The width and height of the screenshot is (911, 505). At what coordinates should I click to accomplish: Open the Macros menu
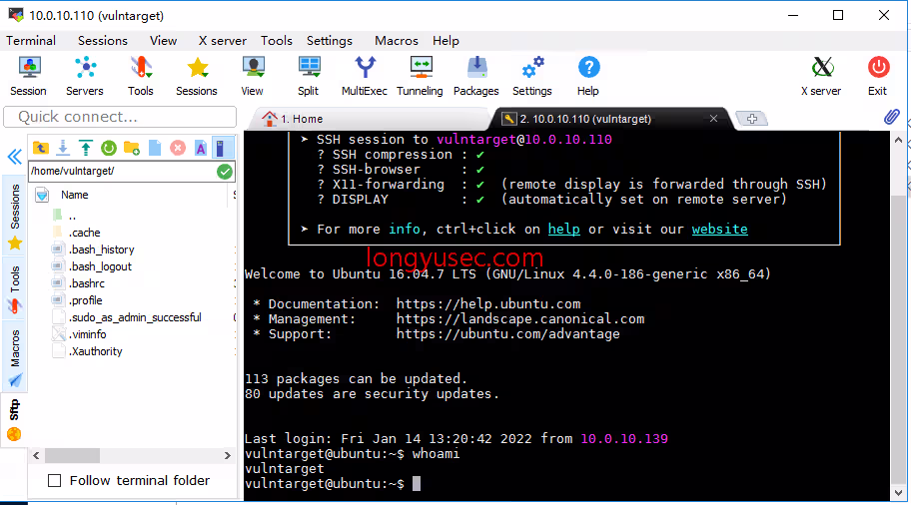[397, 41]
